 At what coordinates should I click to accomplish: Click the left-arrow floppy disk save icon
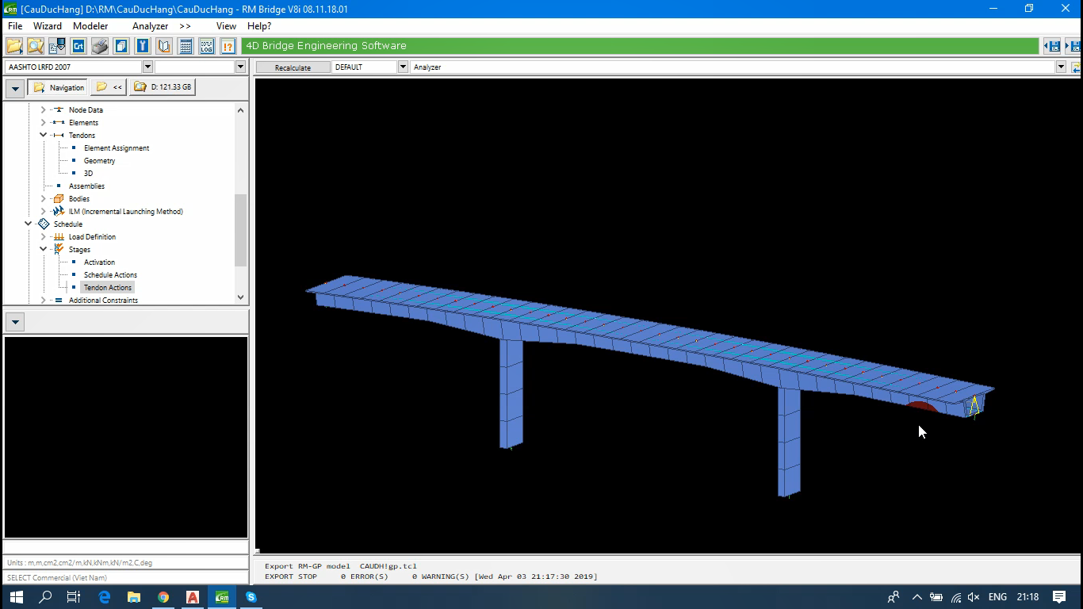coord(1052,46)
